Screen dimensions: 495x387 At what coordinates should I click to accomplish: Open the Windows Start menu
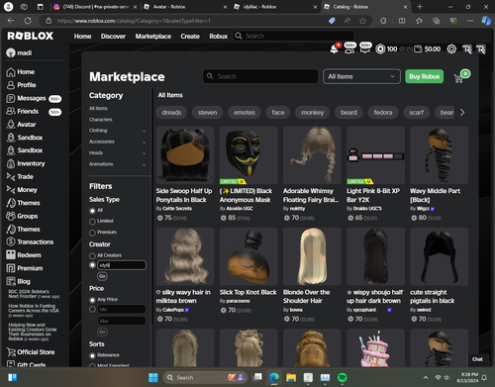coord(153,377)
